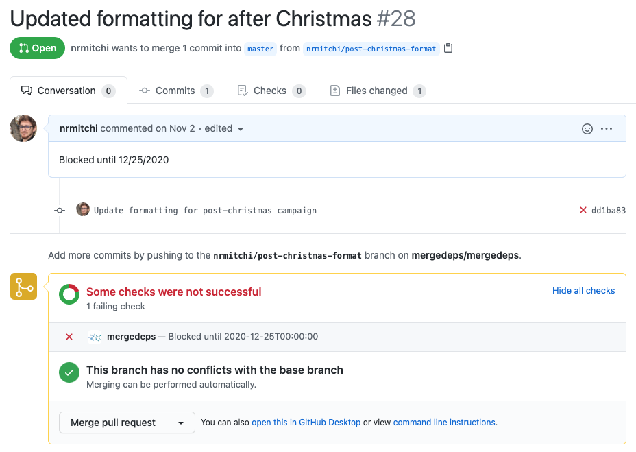Screen dimensions: 636x452
Task: Click the checks status donut icon
Action: (69, 294)
